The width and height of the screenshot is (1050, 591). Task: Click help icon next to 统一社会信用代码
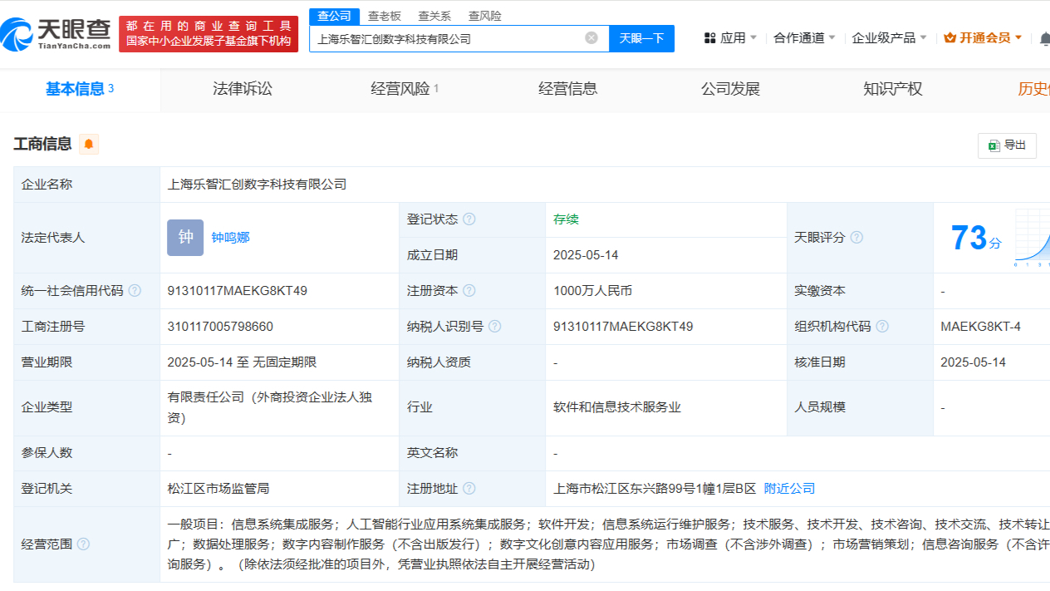(x=135, y=291)
